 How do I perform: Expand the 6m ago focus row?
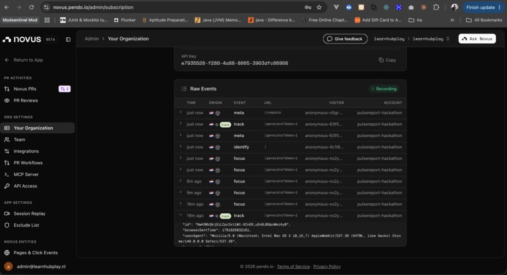click(181, 181)
